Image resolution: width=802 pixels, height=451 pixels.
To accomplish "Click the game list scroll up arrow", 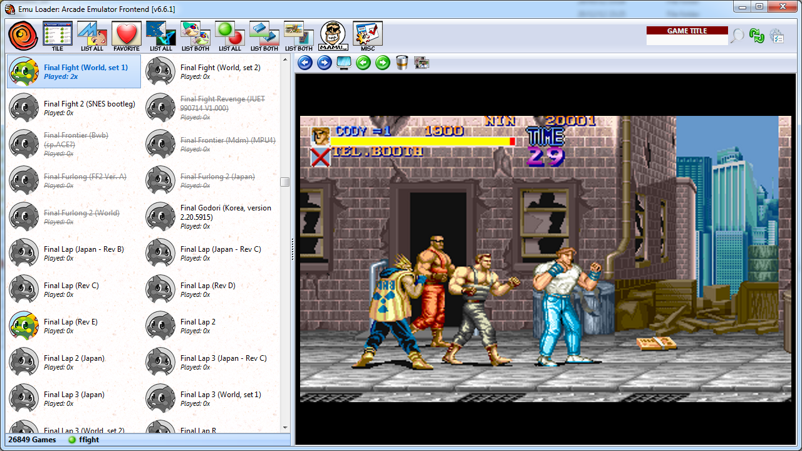I will [285, 60].
